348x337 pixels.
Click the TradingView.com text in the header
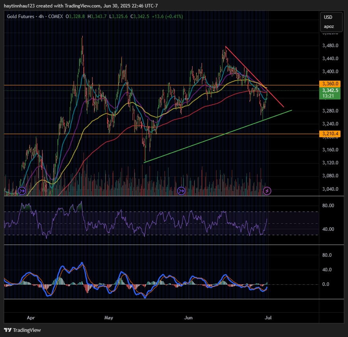[83, 6]
